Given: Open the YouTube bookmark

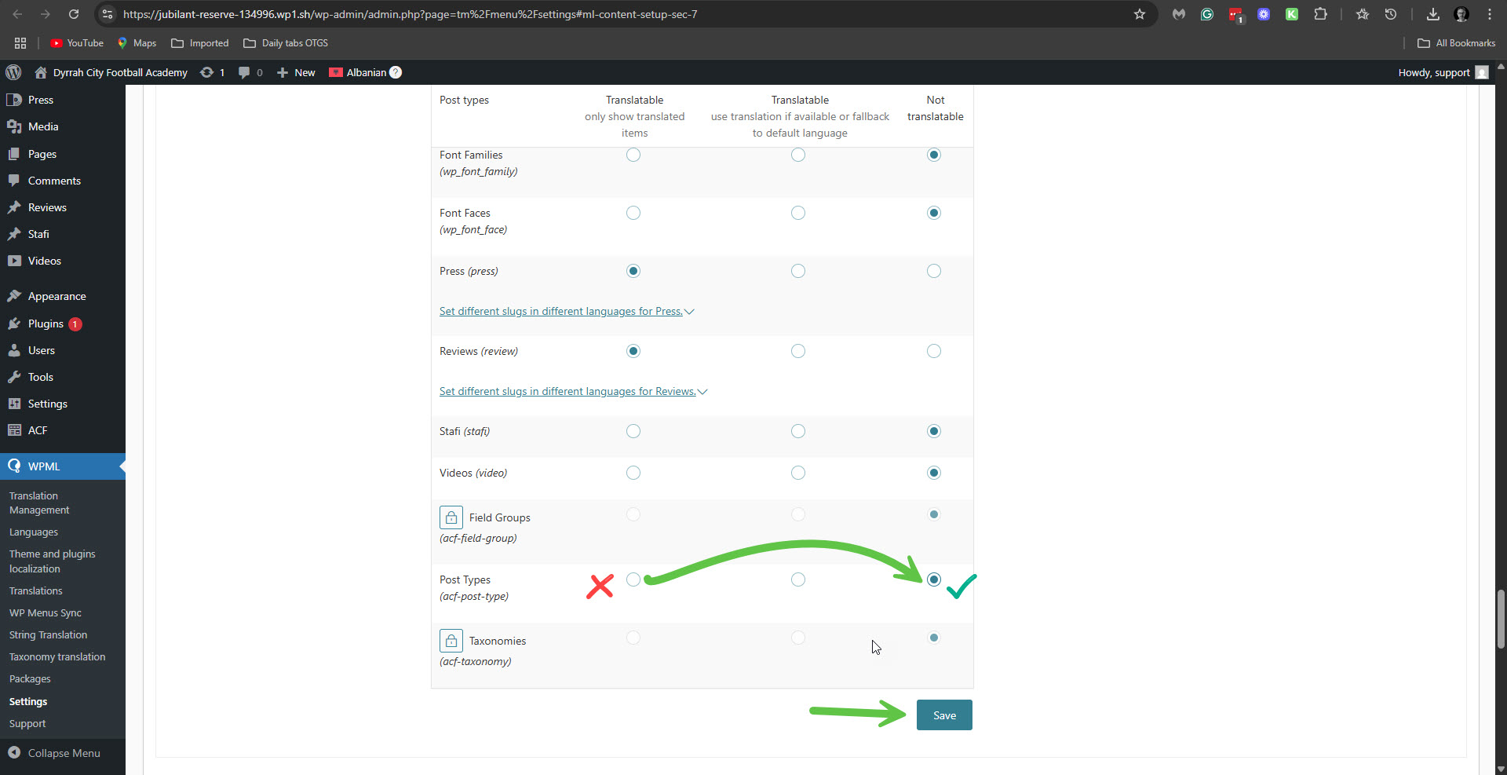Looking at the screenshot, I should (x=77, y=43).
